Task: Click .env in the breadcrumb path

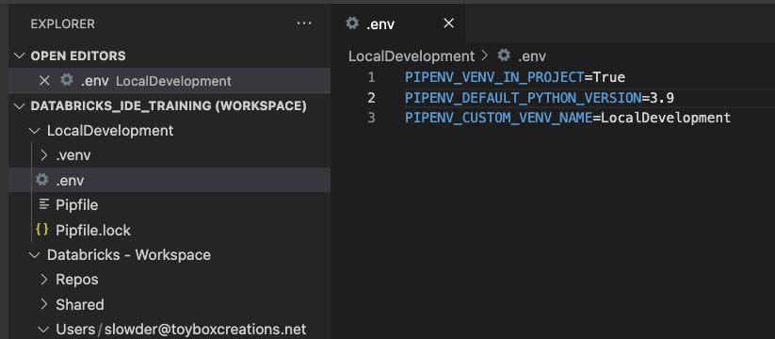Action: pos(532,56)
